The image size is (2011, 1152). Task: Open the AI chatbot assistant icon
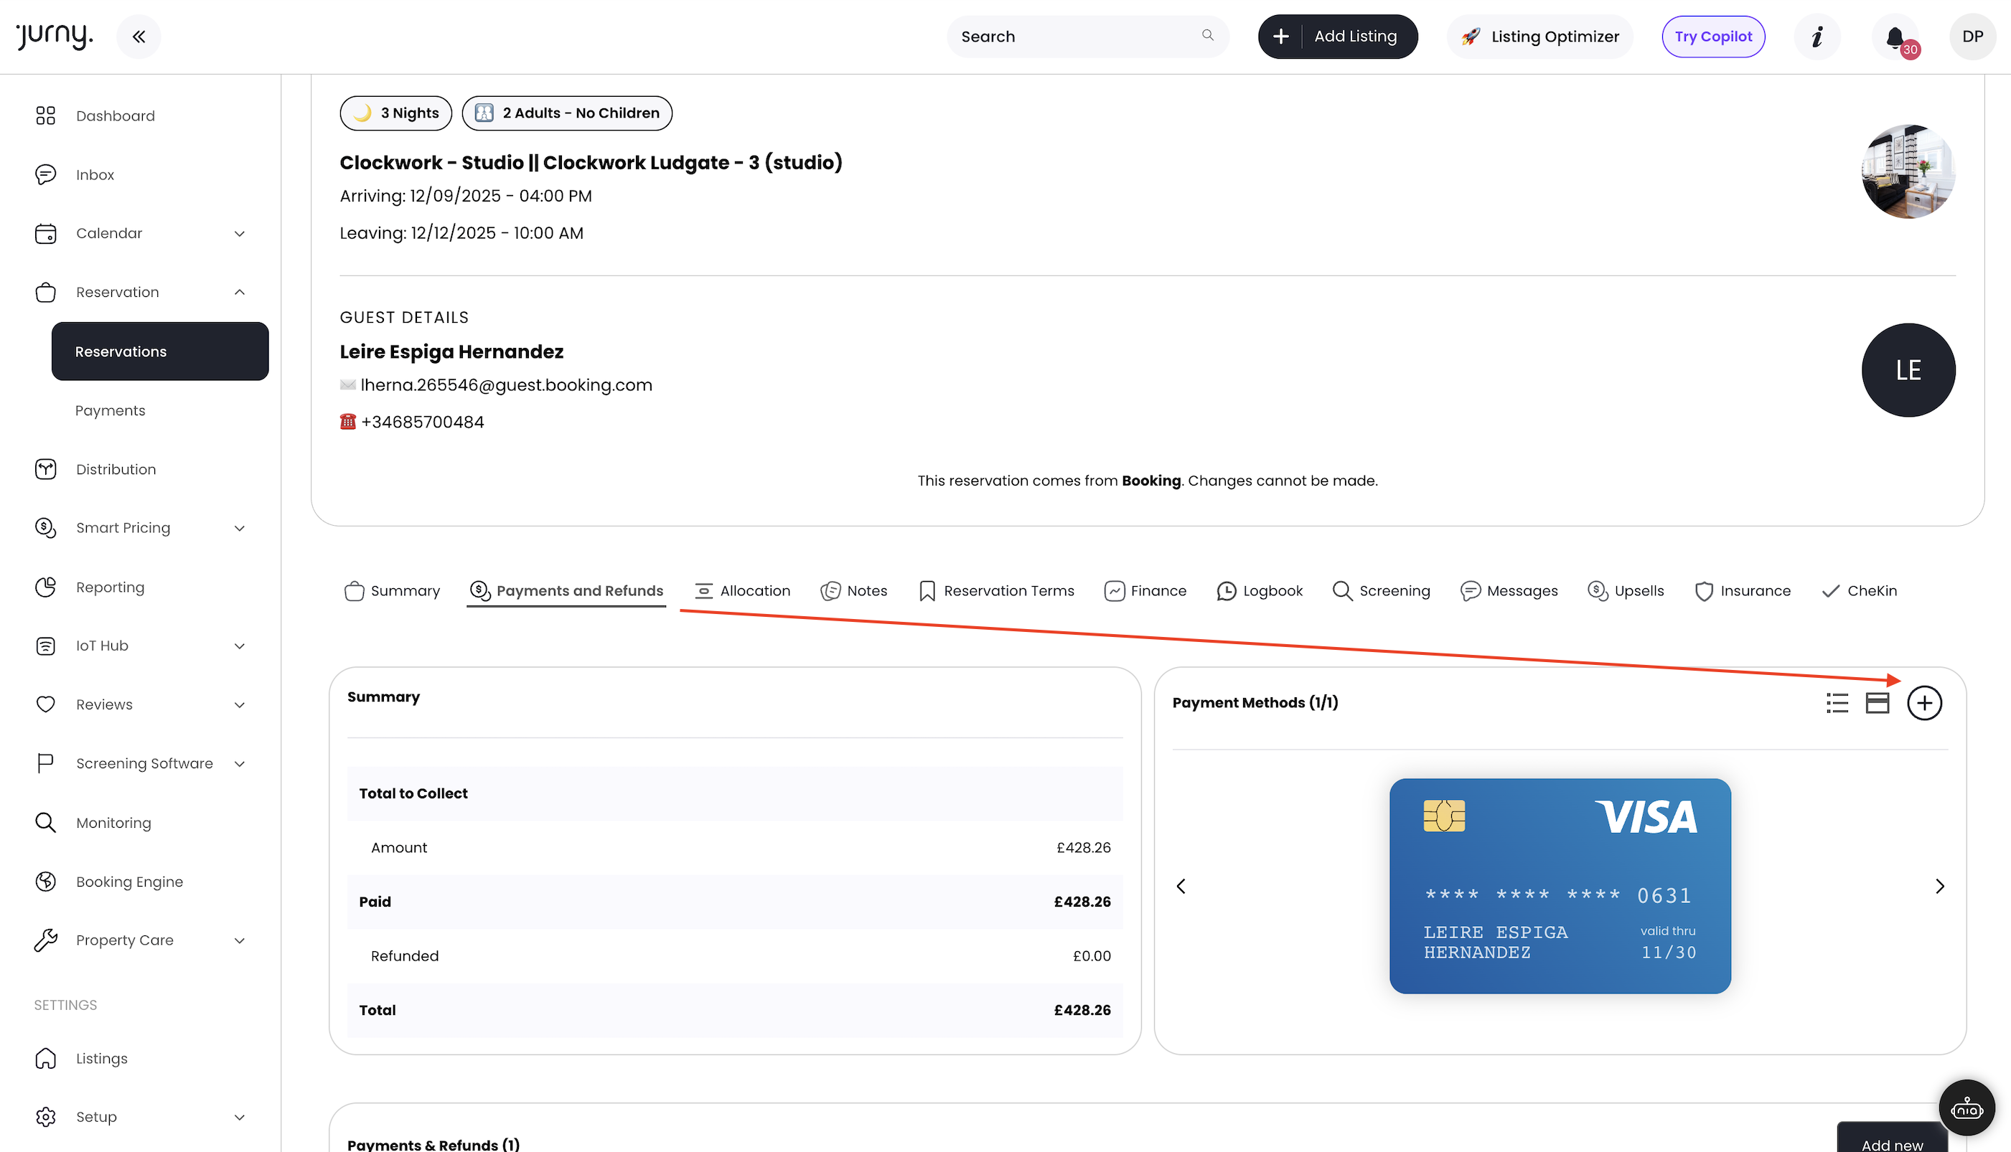tap(1966, 1108)
